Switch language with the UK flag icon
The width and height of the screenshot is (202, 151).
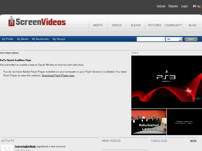[x=194, y=6]
